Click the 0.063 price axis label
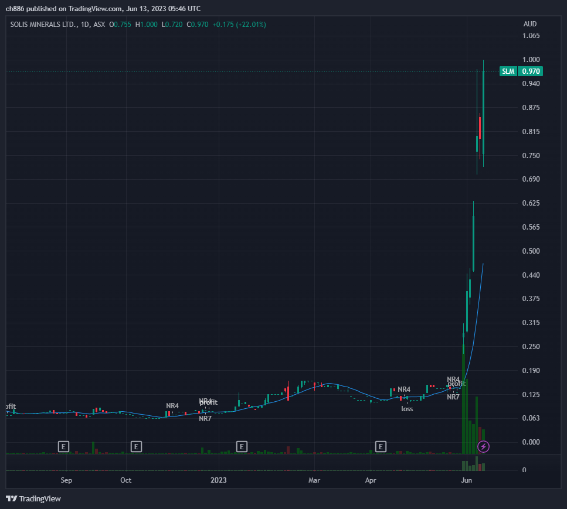Image resolution: width=567 pixels, height=509 pixels. click(x=531, y=418)
